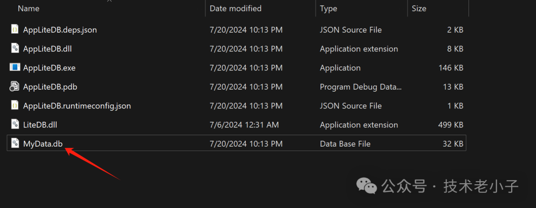
Task: Select the AppLiteDB.exe file name
Action: tap(49, 68)
